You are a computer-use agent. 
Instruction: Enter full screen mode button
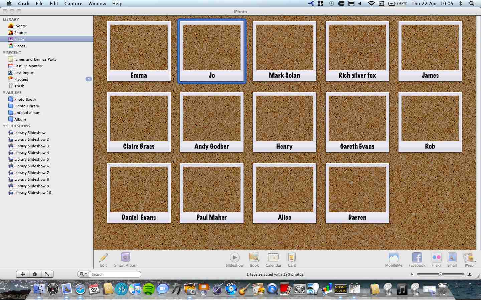47,274
